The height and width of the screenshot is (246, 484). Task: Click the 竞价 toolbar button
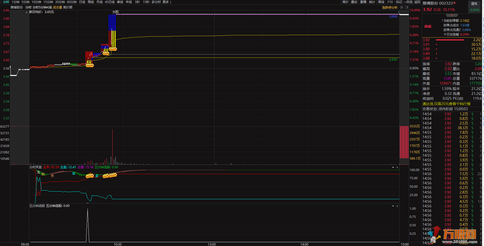pos(345,2)
